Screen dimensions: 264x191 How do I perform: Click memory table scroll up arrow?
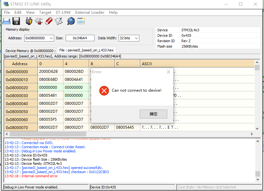(257, 62)
